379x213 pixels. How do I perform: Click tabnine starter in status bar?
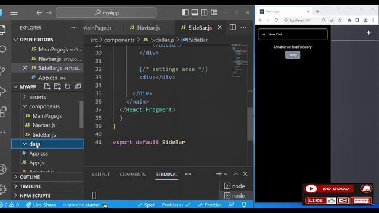click(85, 205)
